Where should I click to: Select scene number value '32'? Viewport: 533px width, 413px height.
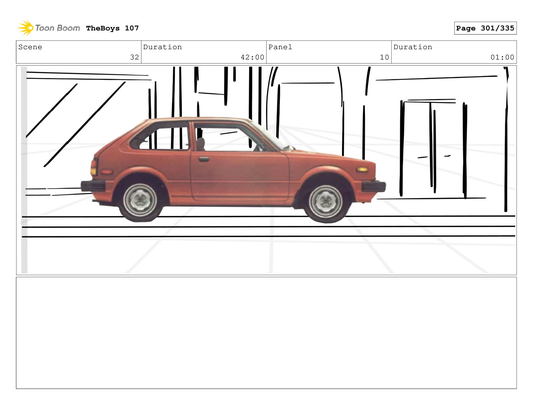pyautogui.click(x=135, y=57)
